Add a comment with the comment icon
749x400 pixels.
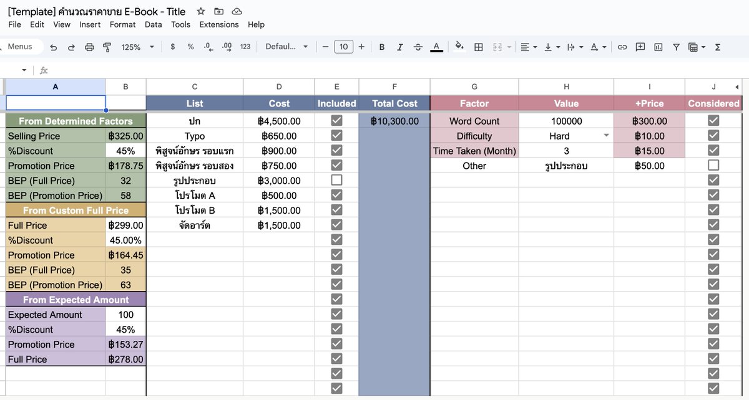(640, 47)
